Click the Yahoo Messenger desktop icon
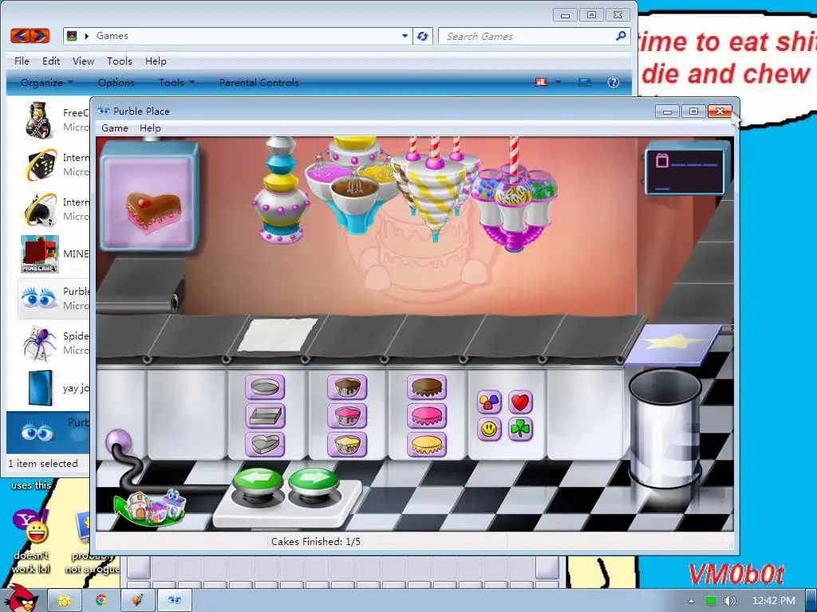The width and height of the screenshot is (817, 612). click(30, 527)
